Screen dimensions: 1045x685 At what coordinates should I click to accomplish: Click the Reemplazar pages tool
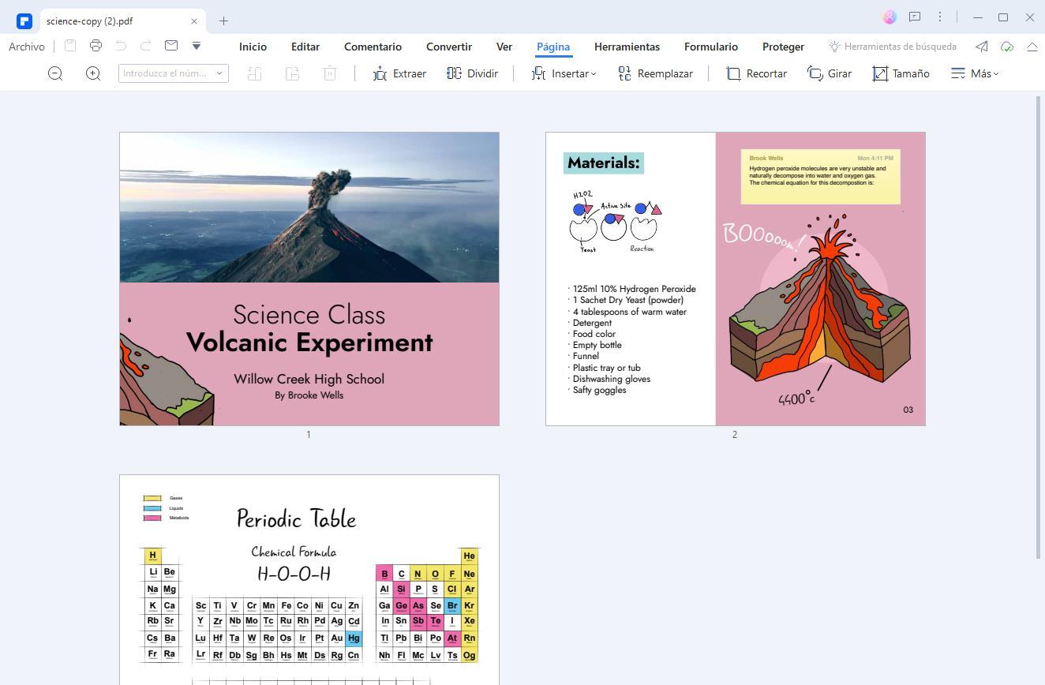pyautogui.click(x=655, y=73)
